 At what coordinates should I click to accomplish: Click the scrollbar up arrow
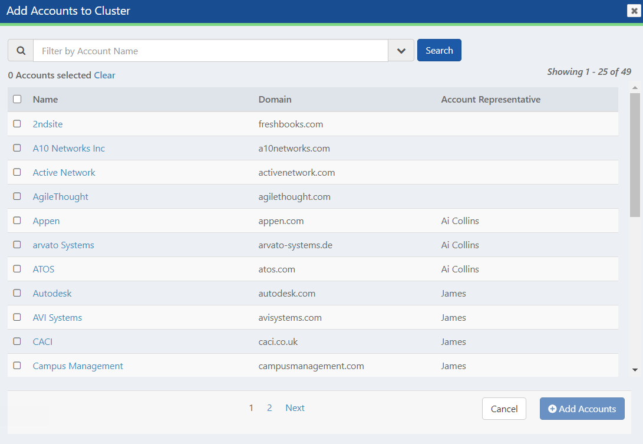click(635, 87)
